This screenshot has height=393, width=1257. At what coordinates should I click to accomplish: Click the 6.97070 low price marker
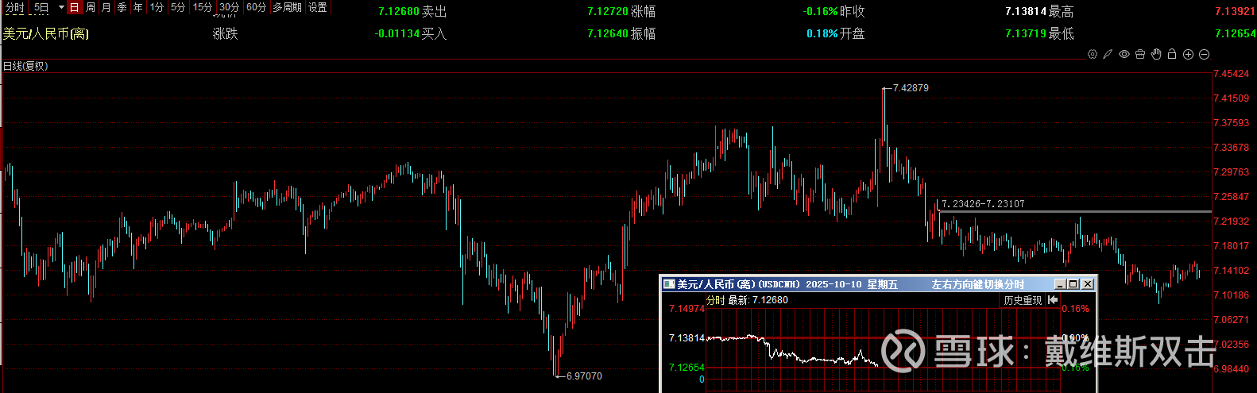(584, 376)
